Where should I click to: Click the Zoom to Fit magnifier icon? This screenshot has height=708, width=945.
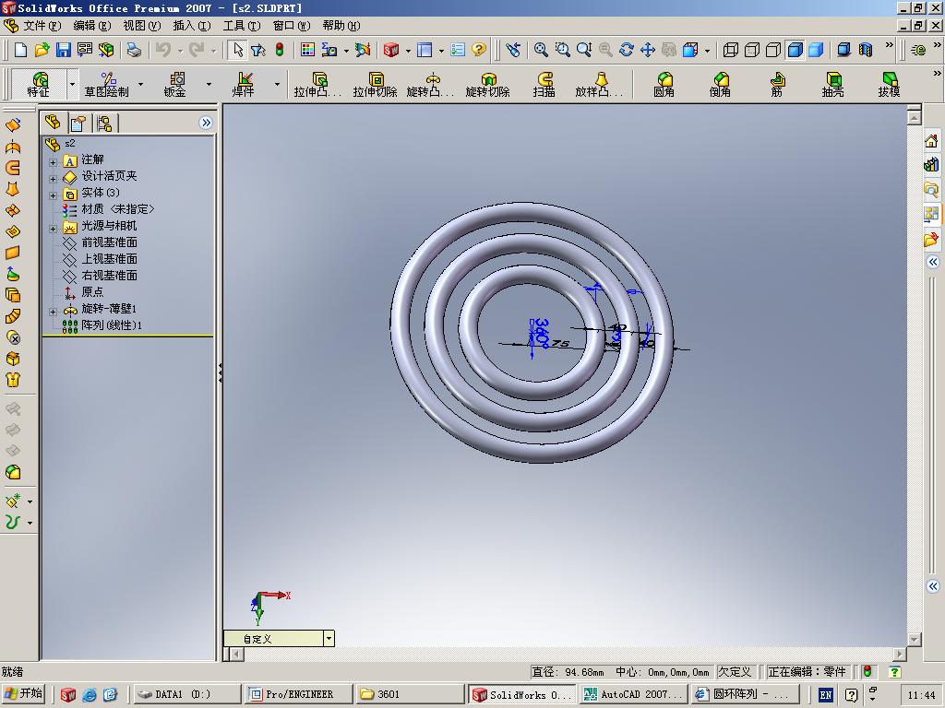click(x=541, y=50)
